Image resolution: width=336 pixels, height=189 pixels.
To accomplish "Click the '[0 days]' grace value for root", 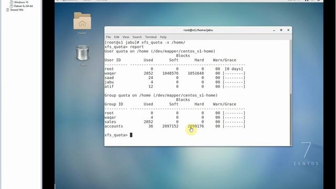I will 234,69.
